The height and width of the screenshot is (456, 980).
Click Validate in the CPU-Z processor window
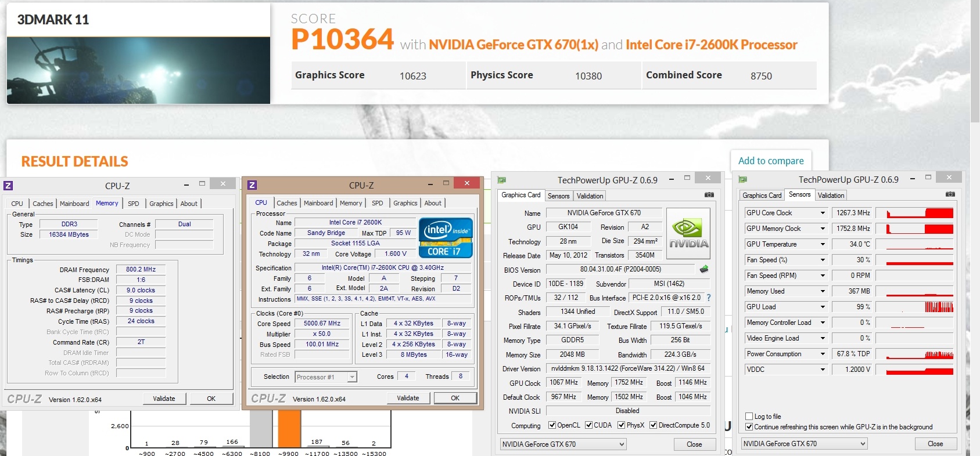(x=408, y=398)
